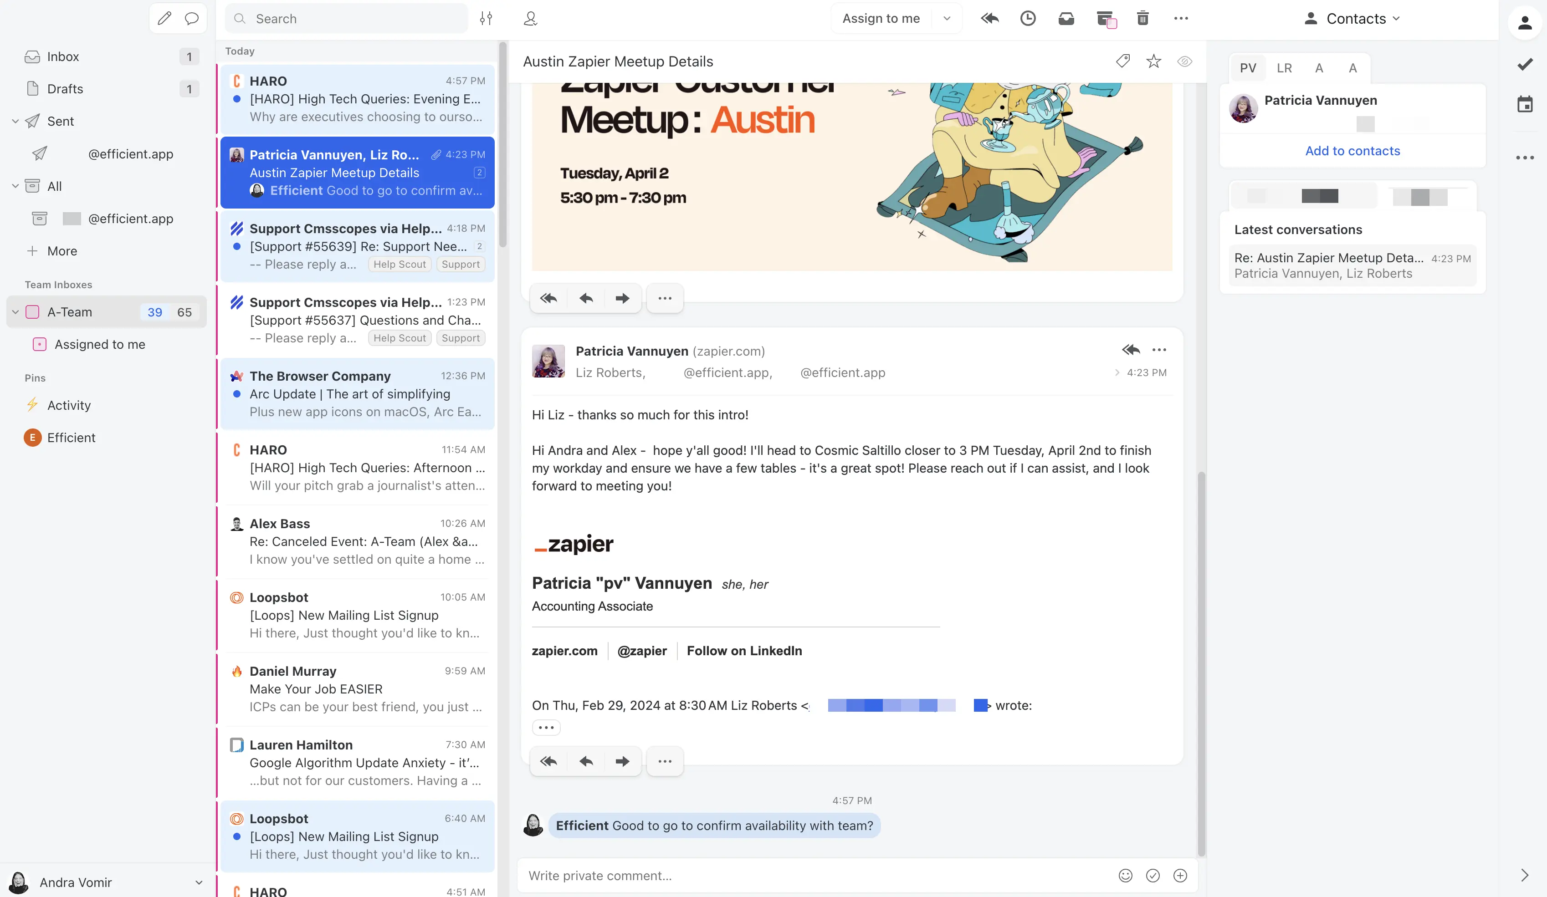
Task: Open the Follow on LinkedIn link
Action: [x=744, y=650]
